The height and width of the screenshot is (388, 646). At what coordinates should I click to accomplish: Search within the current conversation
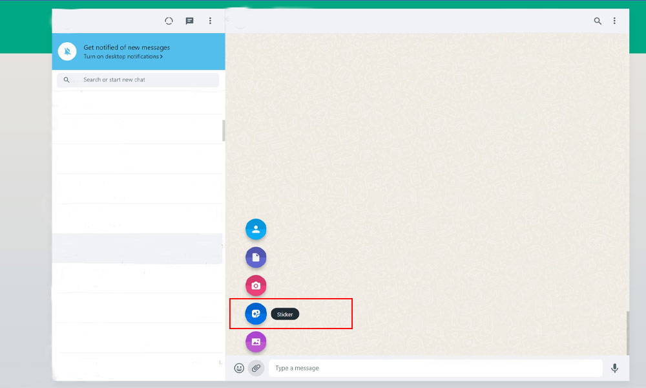click(x=598, y=21)
